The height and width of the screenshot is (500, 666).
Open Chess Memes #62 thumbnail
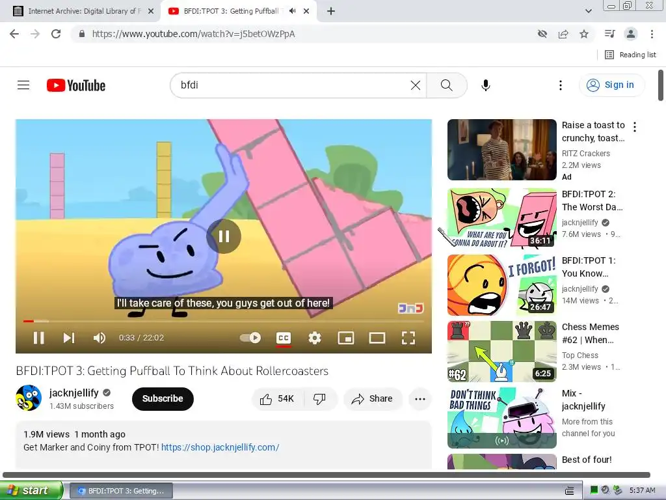tap(501, 351)
